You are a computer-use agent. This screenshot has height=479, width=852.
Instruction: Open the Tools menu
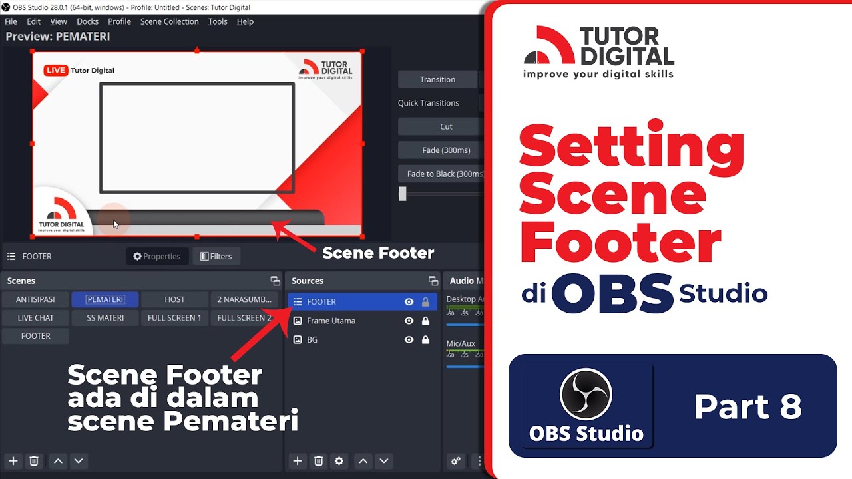click(218, 21)
